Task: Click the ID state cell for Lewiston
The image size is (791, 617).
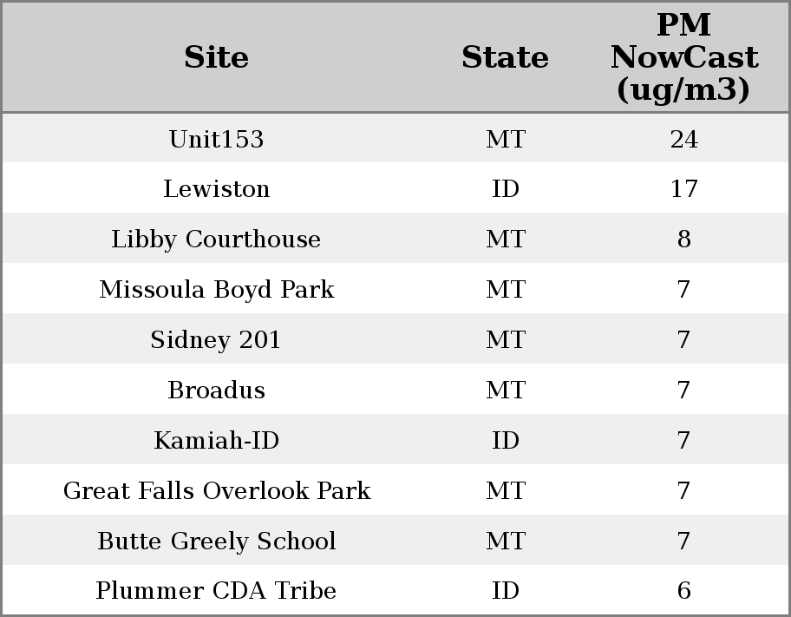Action: (505, 189)
